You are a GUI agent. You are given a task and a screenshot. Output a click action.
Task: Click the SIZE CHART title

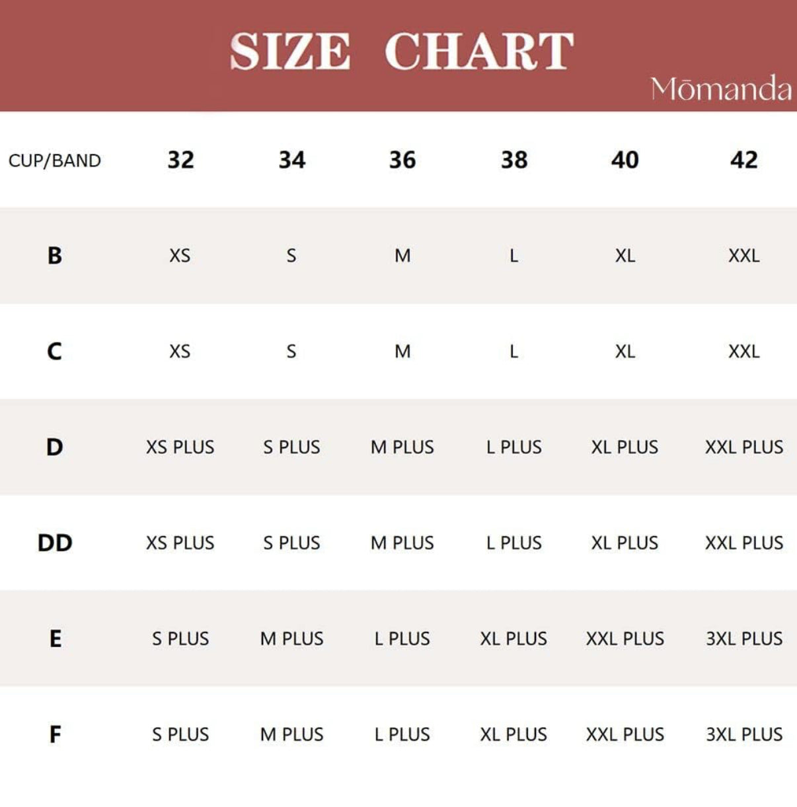(x=401, y=52)
